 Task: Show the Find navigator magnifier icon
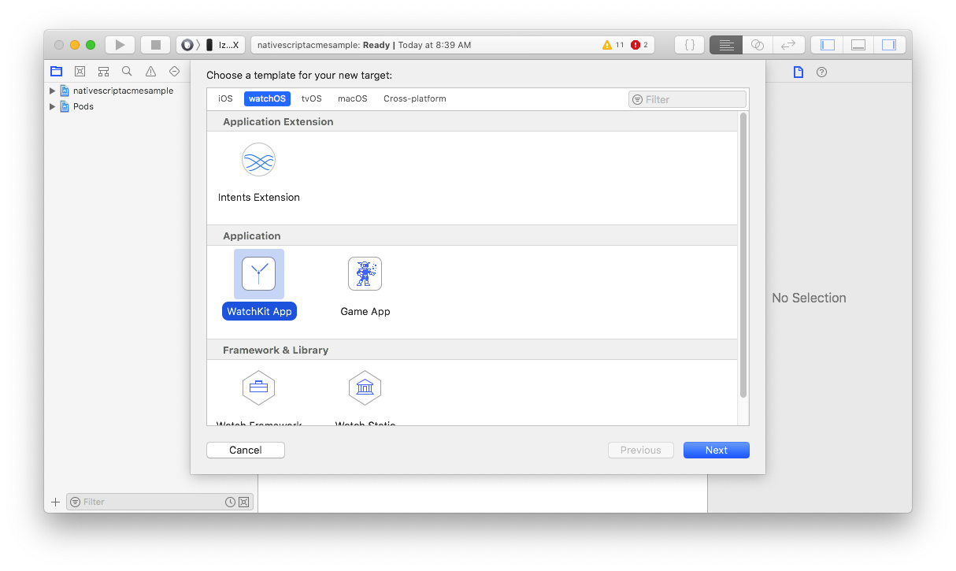[x=127, y=72]
